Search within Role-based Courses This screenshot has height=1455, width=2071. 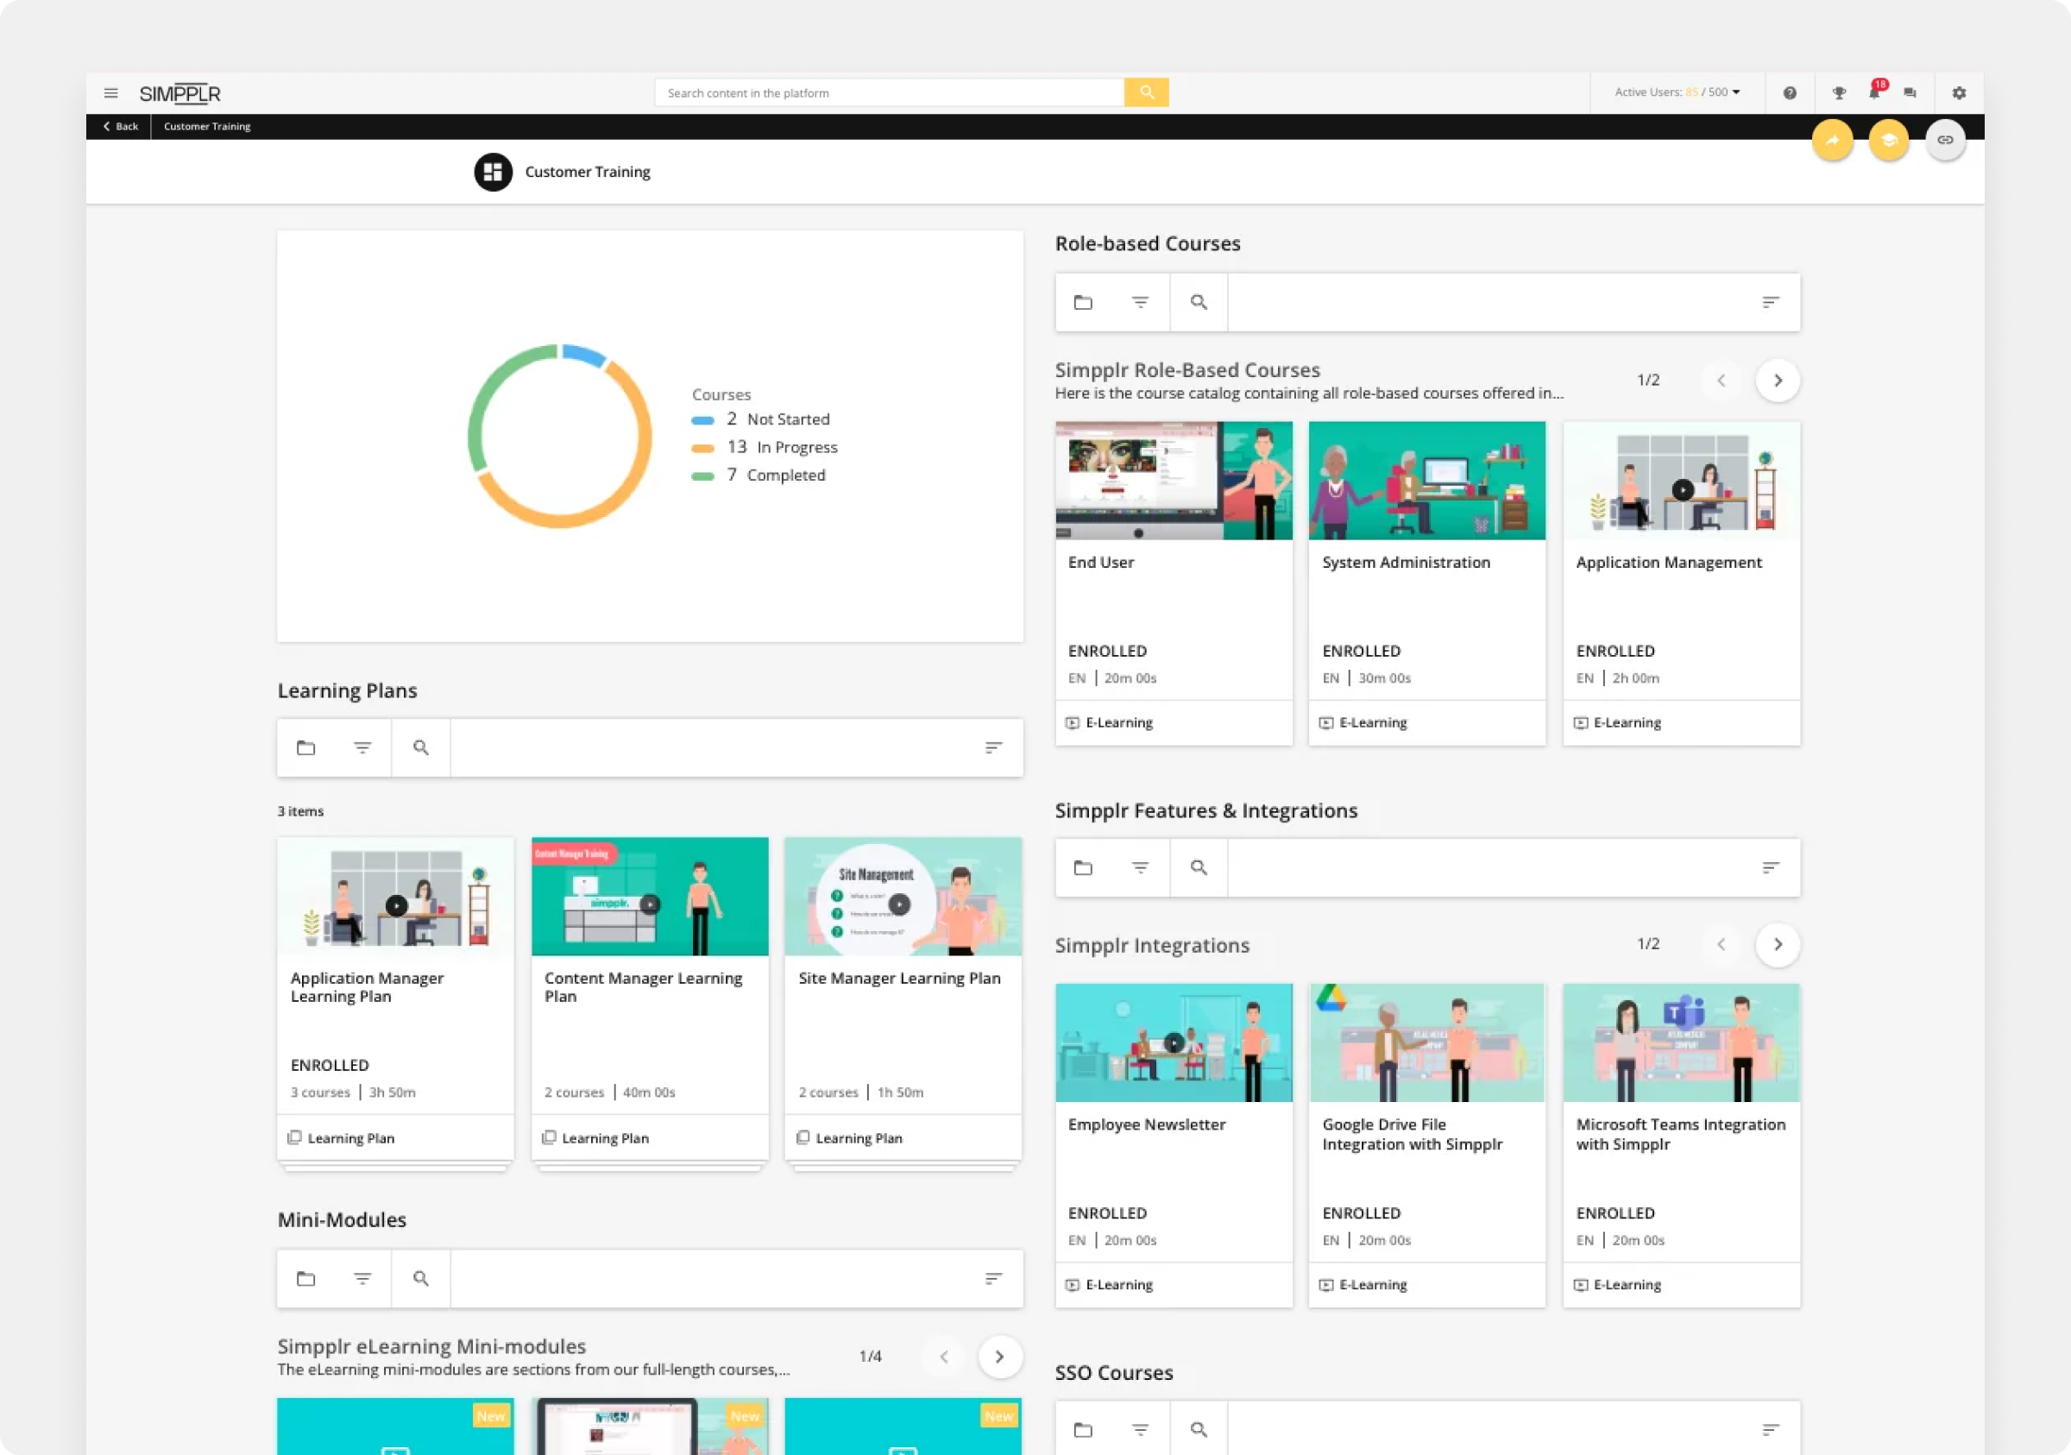(1199, 302)
